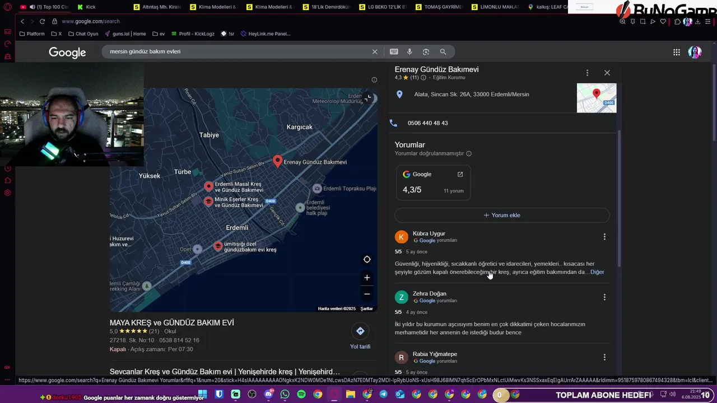Open more options for Erenay Gündüz Bakımevi
717x403 pixels.
point(587,73)
